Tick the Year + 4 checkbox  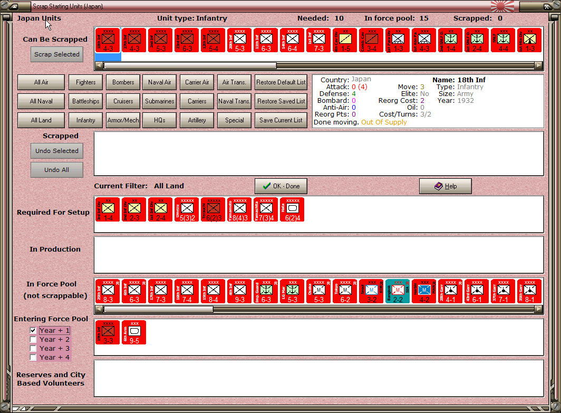(x=33, y=357)
